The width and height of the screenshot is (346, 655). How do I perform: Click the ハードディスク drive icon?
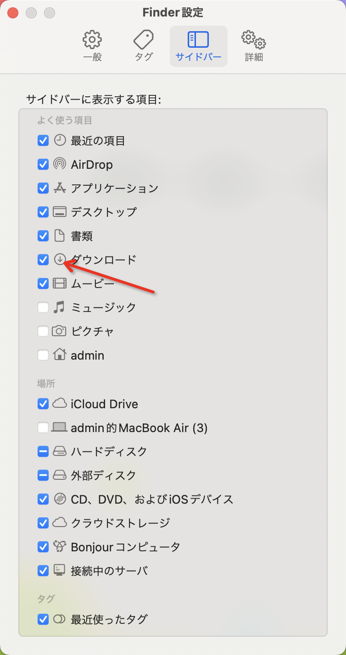(x=60, y=451)
